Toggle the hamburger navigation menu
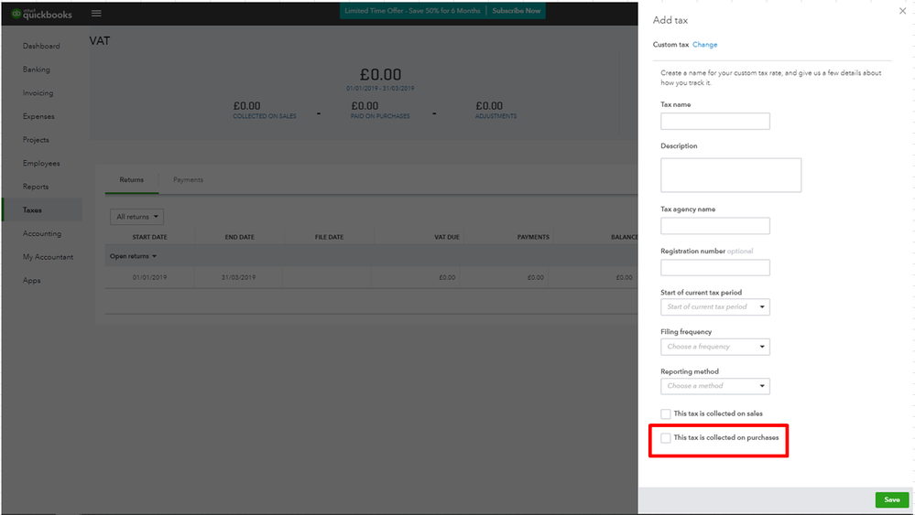The image size is (915, 515). coord(96,14)
